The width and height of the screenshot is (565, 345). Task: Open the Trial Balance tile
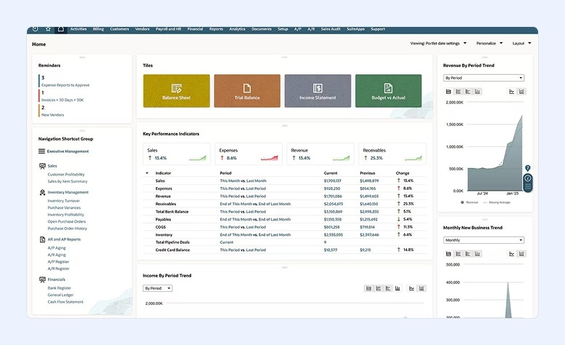[248, 91]
